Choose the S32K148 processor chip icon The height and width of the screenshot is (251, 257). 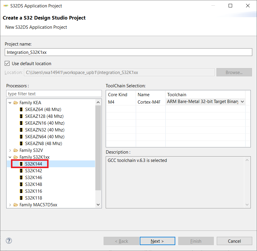click(21, 184)
